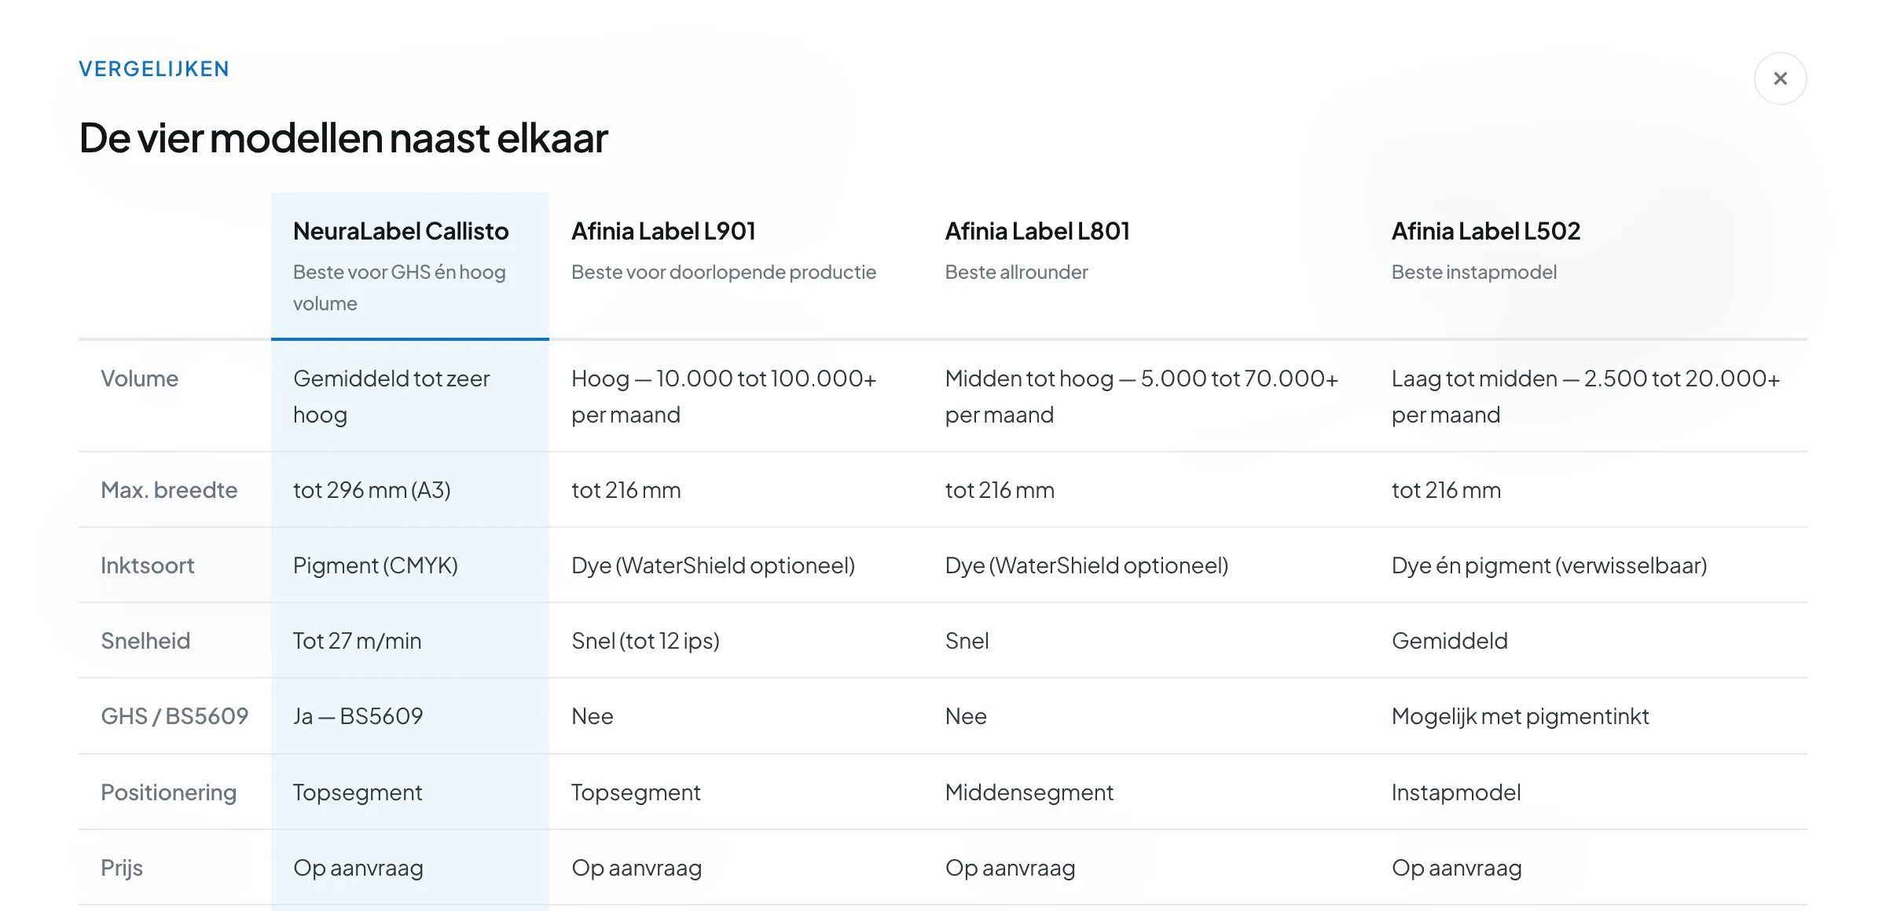Viewport: 1886px width, 911px height.
Task: Click 'Op aanvraag' in the L901 column
Action: (637, 868)
